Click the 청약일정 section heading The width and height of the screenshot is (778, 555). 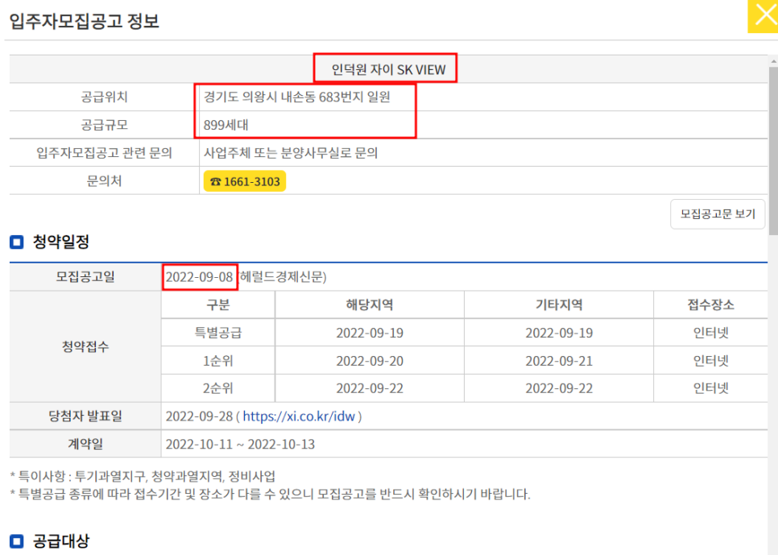[61, 242]
